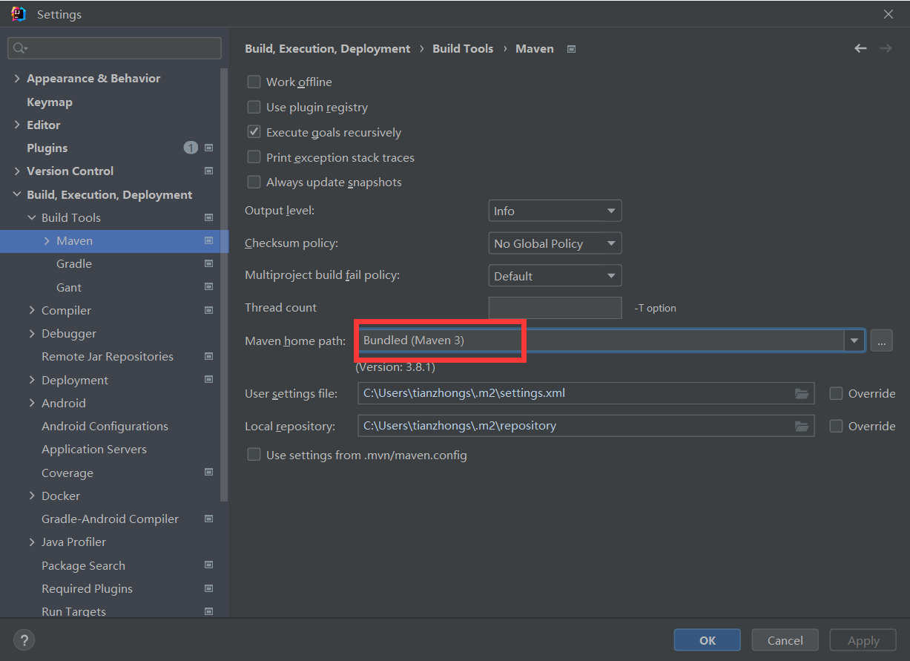Image resolution: width=910 pixels, height=661 pixels.
Task: Click project-level icon beside Maven breadcrumb
Action: [x=571, y=49]
